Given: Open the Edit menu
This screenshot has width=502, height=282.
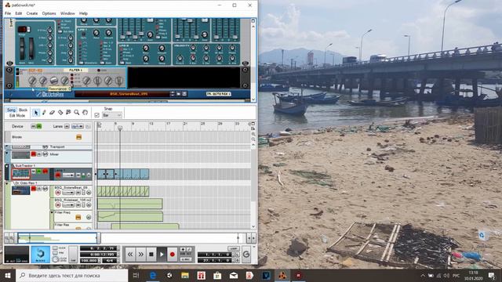Looking at the screenshot, I should 19,13.
